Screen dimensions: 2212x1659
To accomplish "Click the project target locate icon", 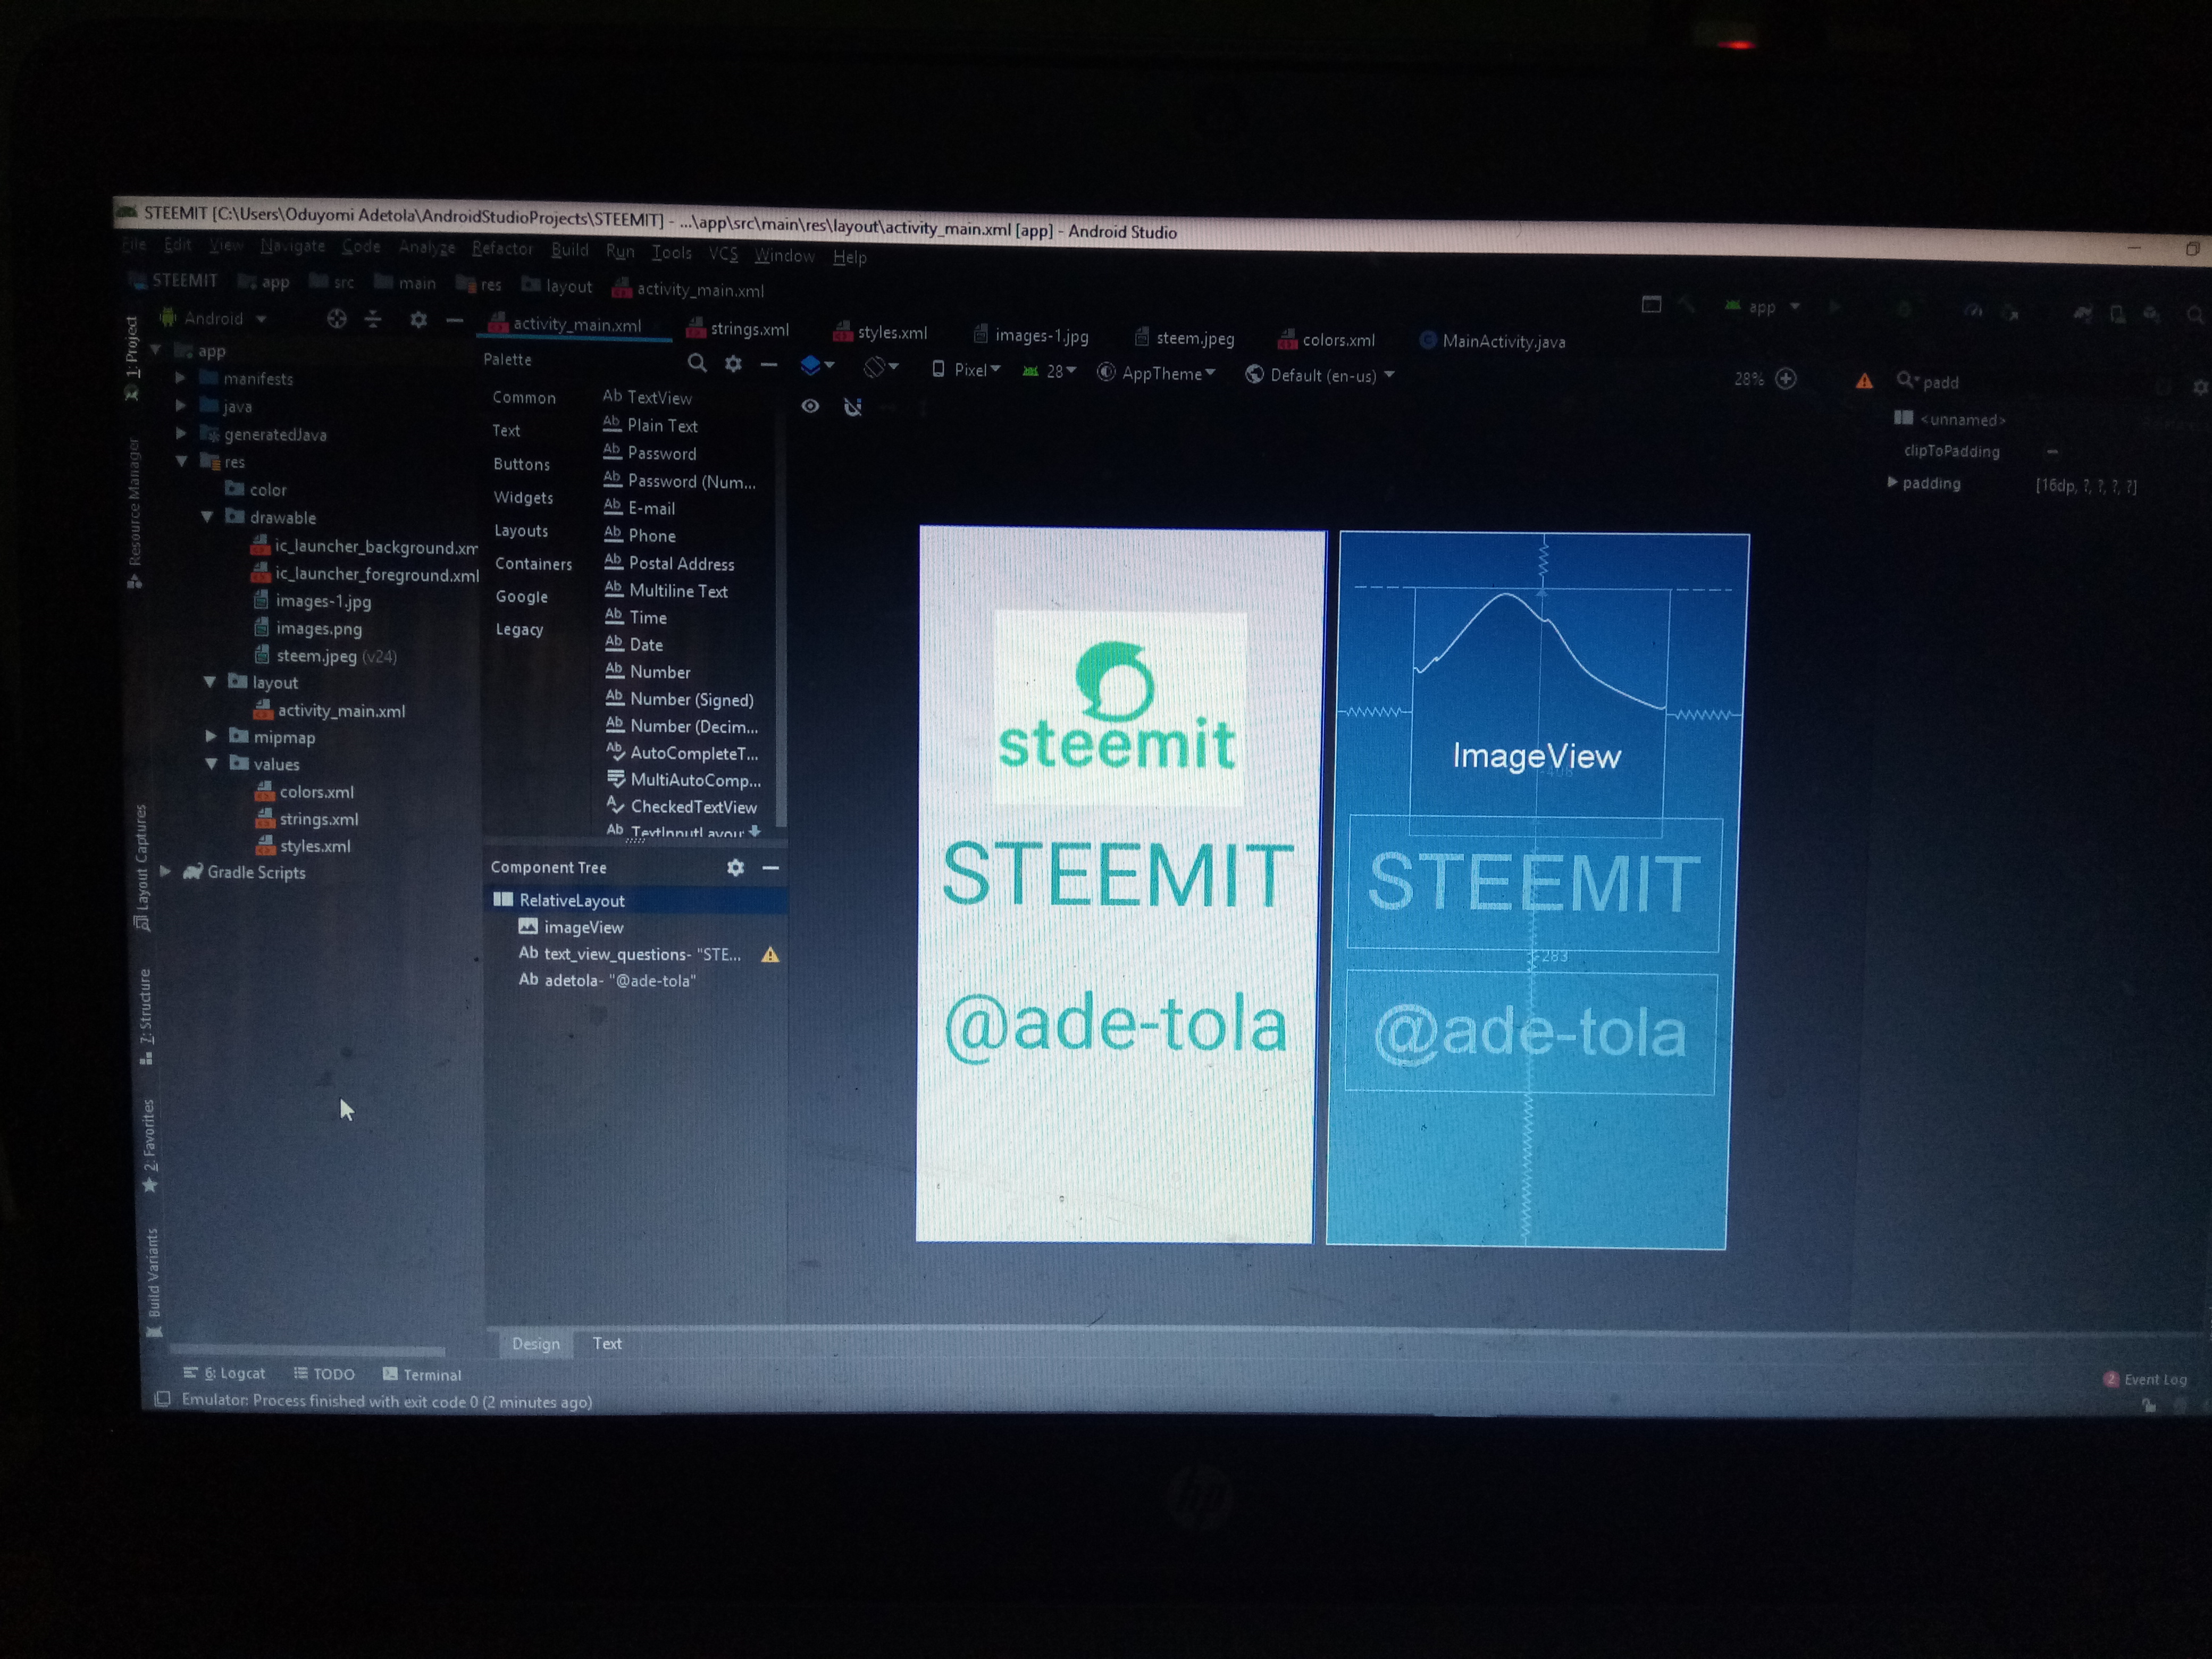I will (x=337, y=319).
